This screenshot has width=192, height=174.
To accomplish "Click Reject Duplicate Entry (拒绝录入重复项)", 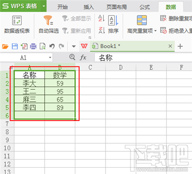I will pos(176,30).
